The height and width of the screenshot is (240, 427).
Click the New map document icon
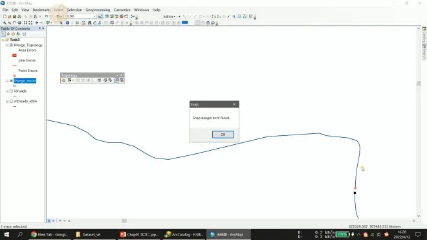tap(5, 17)
